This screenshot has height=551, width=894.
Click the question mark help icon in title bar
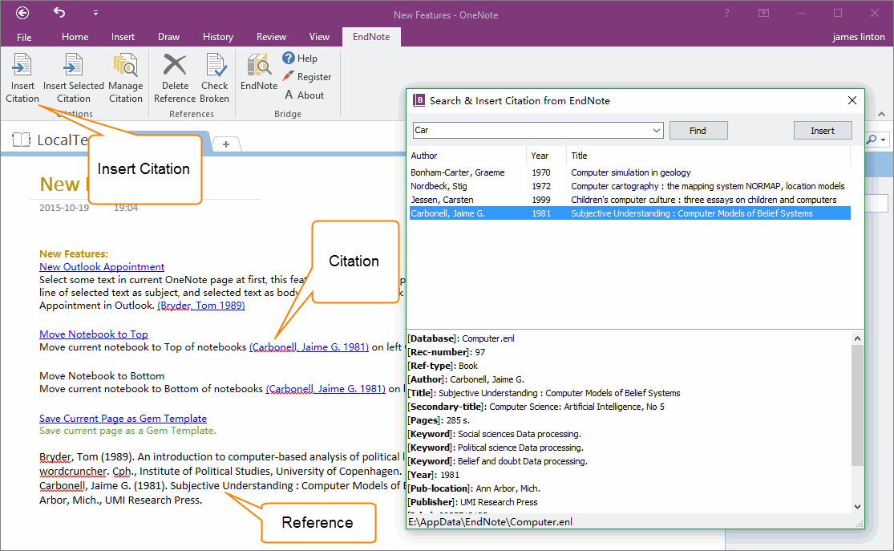[x=727, y=13]
